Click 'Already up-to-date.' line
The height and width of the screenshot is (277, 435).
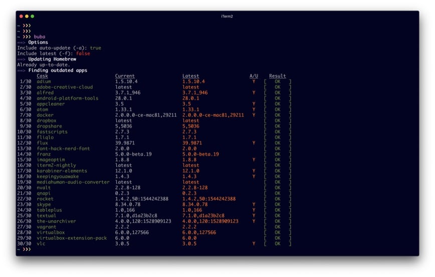click(44, 65)
